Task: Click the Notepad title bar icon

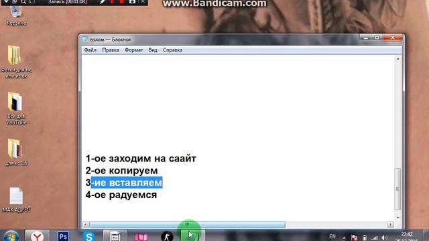Action: [85, 39]
